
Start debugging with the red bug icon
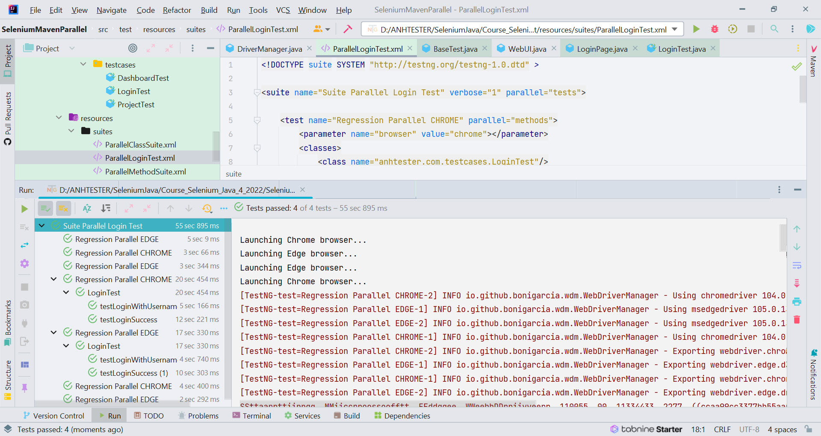coord(715,29)
